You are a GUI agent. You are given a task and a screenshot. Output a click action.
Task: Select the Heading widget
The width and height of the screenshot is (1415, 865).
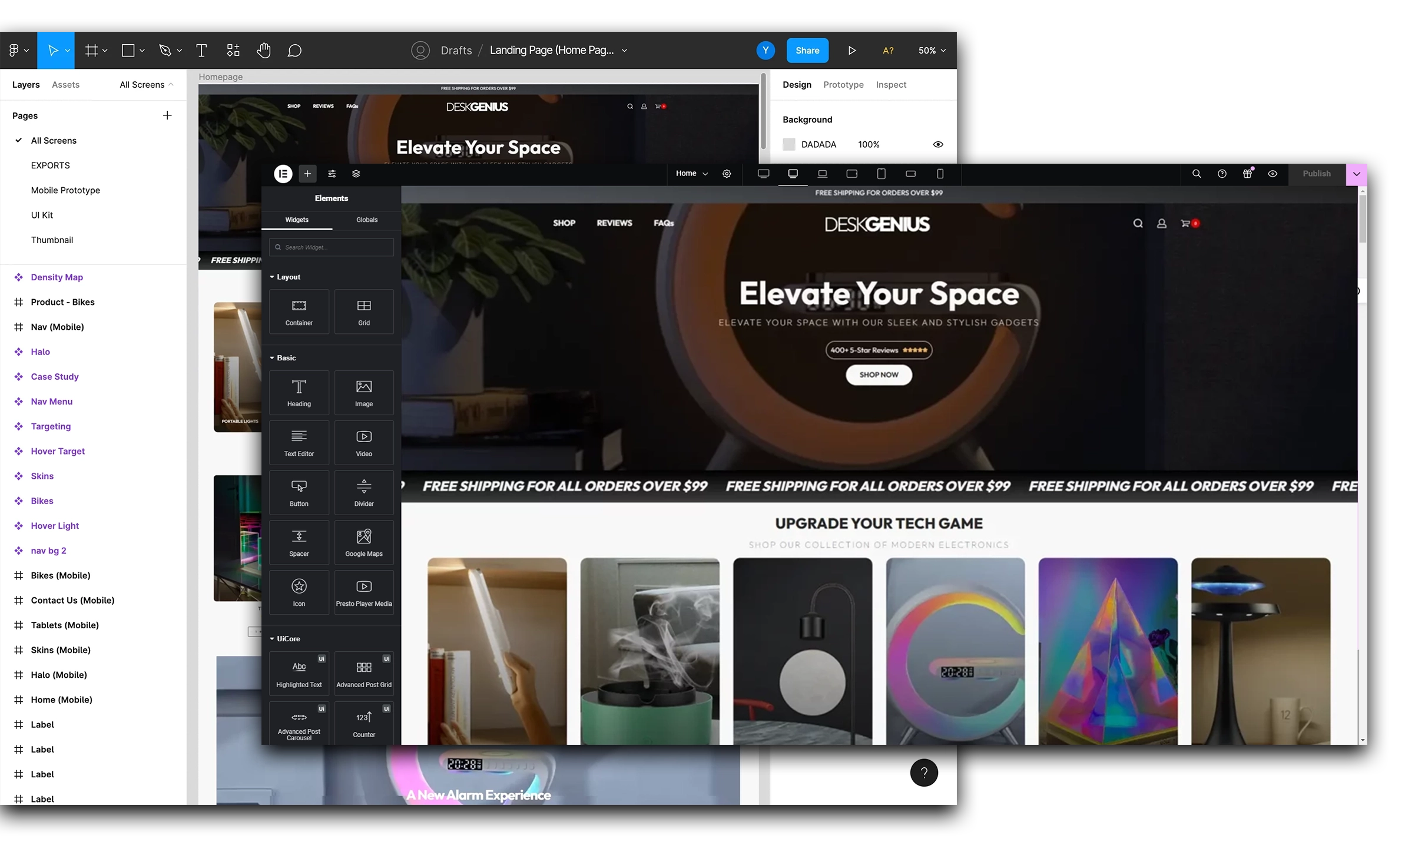pos(299,393)
